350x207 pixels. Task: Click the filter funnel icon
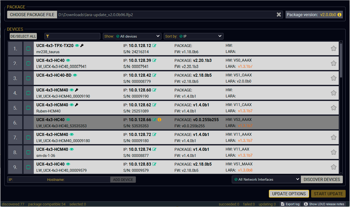click(48, 36)
